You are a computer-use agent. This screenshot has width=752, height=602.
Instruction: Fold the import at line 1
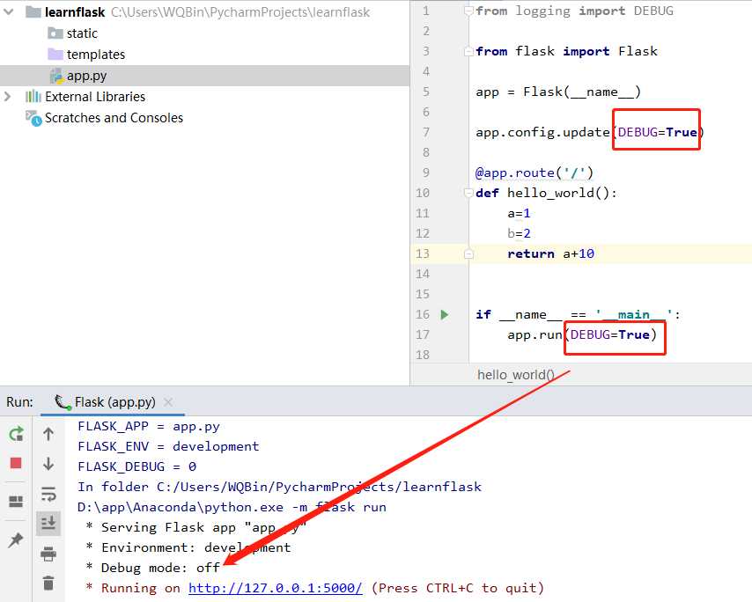(468, 11)
